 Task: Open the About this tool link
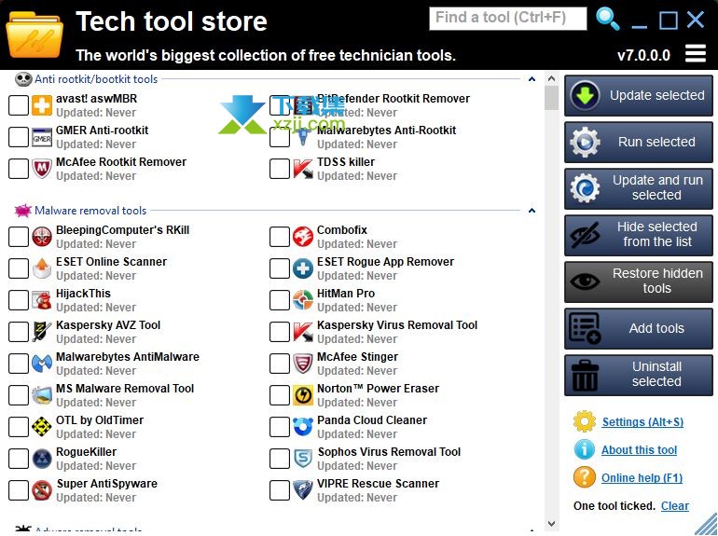point(639,450)
